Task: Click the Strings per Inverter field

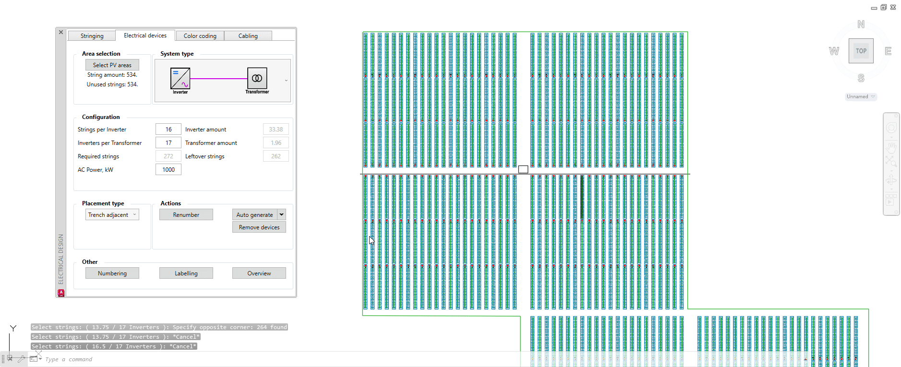Action: click(x=168, y=130)
